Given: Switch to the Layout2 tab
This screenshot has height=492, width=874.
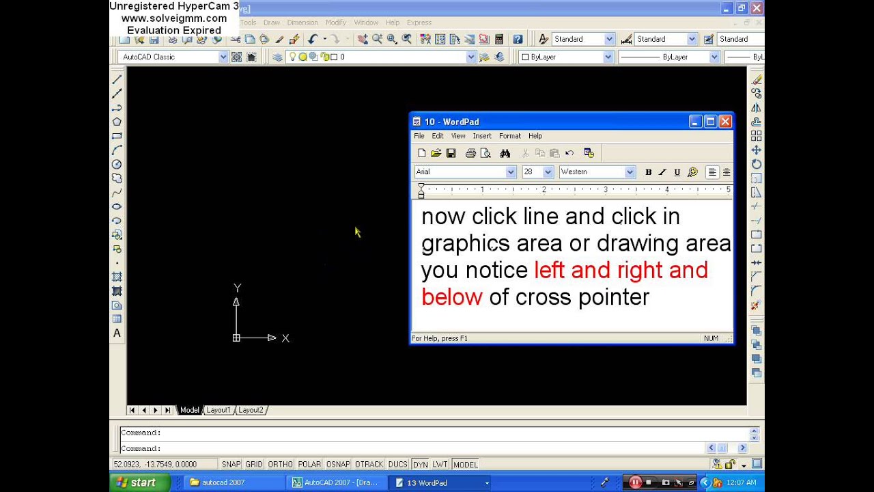Looking at the screenshot, I should (x=251, y=410).
